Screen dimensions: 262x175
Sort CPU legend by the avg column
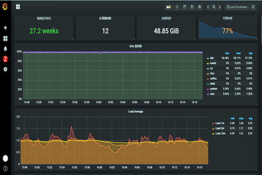(250, 52)
